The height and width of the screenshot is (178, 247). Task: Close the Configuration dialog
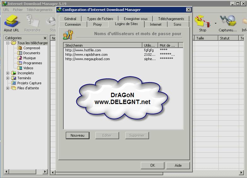(x=188, y=10)
